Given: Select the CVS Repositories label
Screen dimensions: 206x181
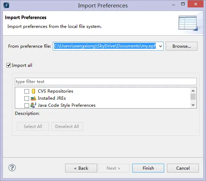Looking at the screenshot, I should pyautogui.click(x=56, y=91).
